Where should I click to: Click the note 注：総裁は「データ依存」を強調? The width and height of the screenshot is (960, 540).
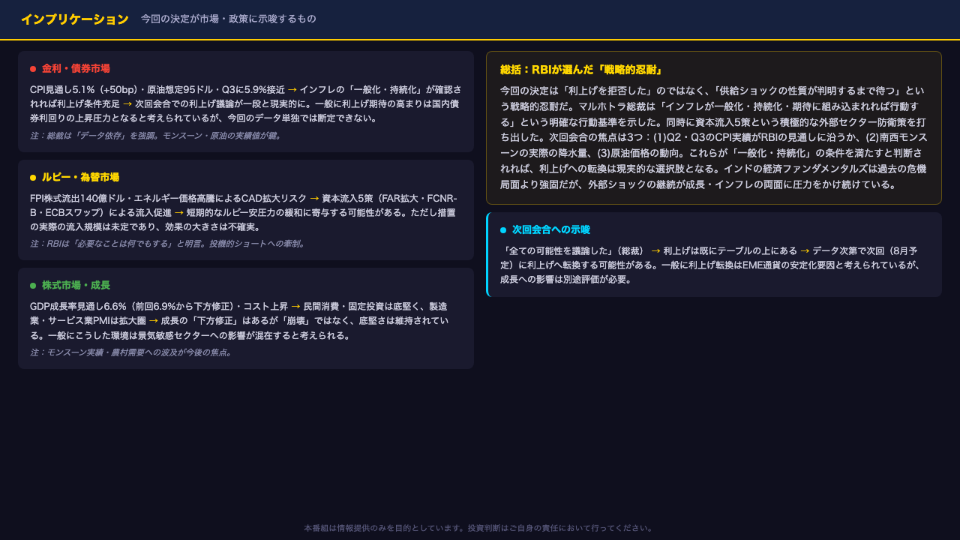[156, 136]
